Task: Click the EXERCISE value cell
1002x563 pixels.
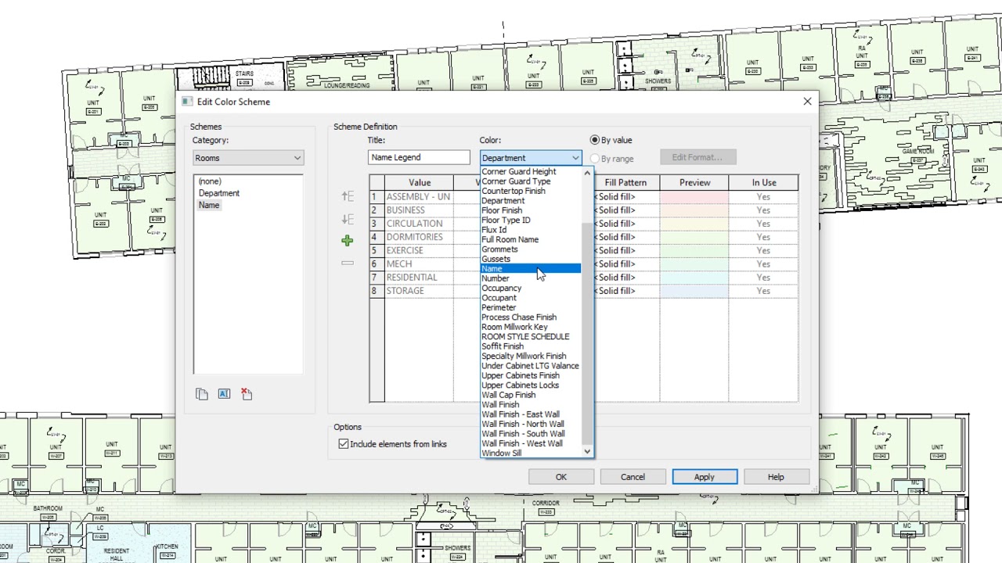Action: click(419, 250)
